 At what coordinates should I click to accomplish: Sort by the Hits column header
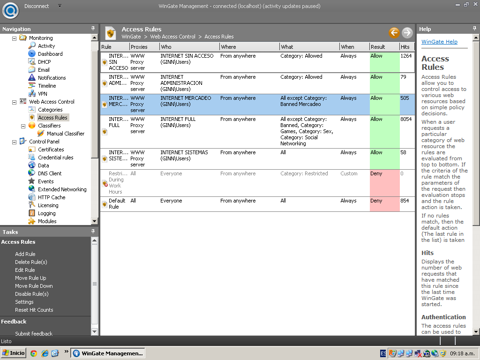click(407, 47)
